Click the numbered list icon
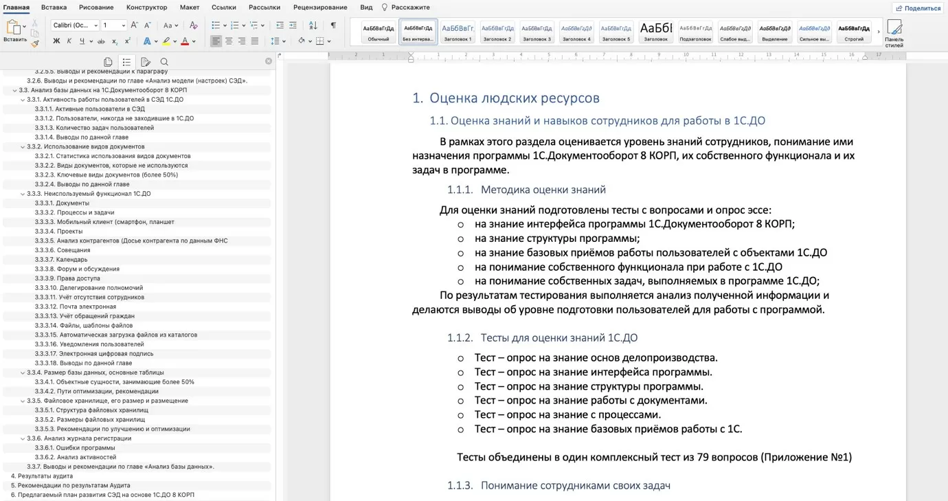This screenshot has height=501, width=948. coord(235,25)
